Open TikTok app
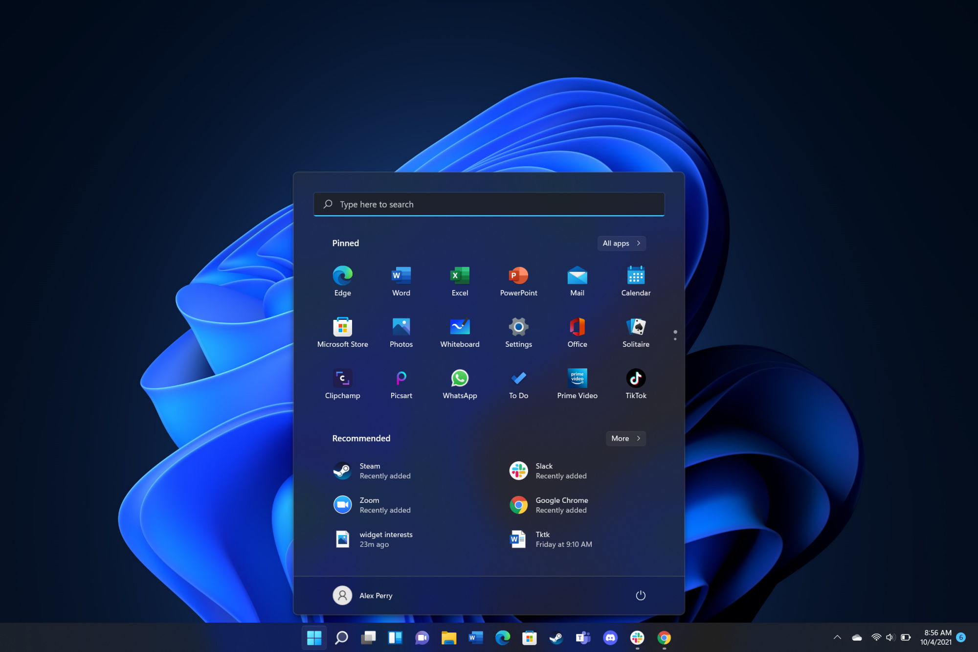The image size is (978, 652). point(636,384)
